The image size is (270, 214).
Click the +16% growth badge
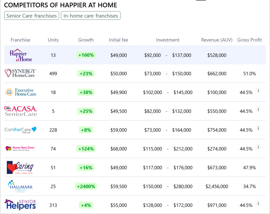pos(86,168)
